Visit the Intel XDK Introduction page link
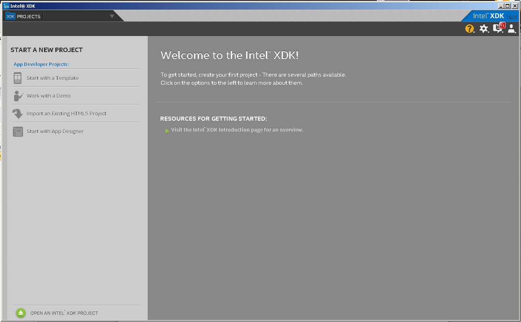 click(x=237, y=130)
